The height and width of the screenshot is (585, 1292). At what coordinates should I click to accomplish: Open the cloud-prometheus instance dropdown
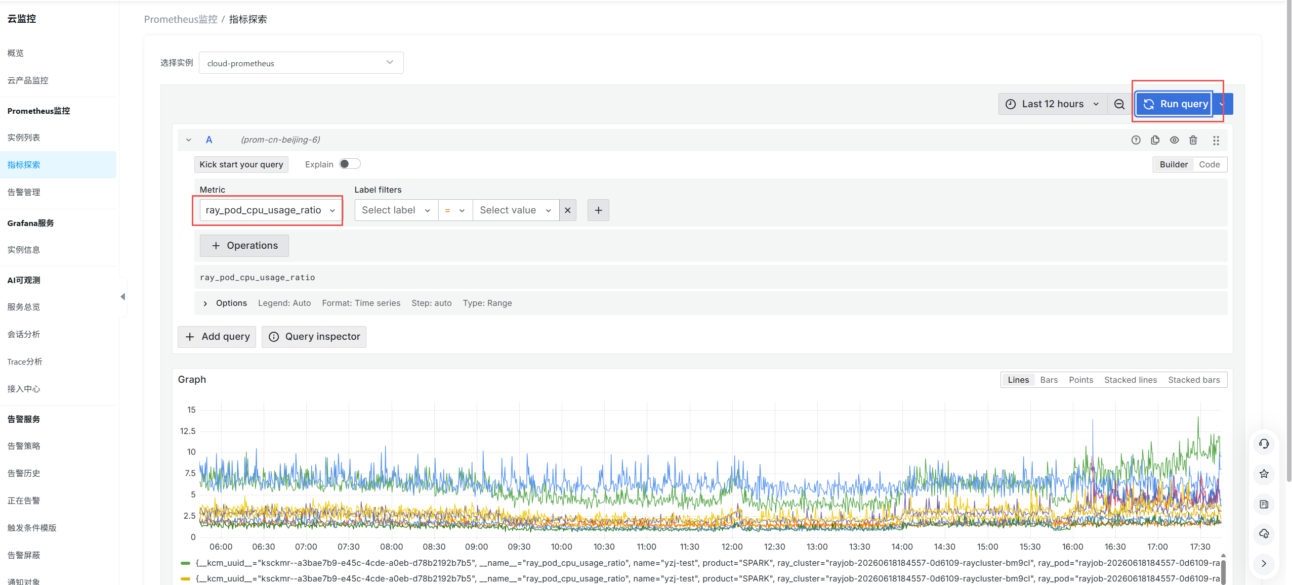[301, 63]
